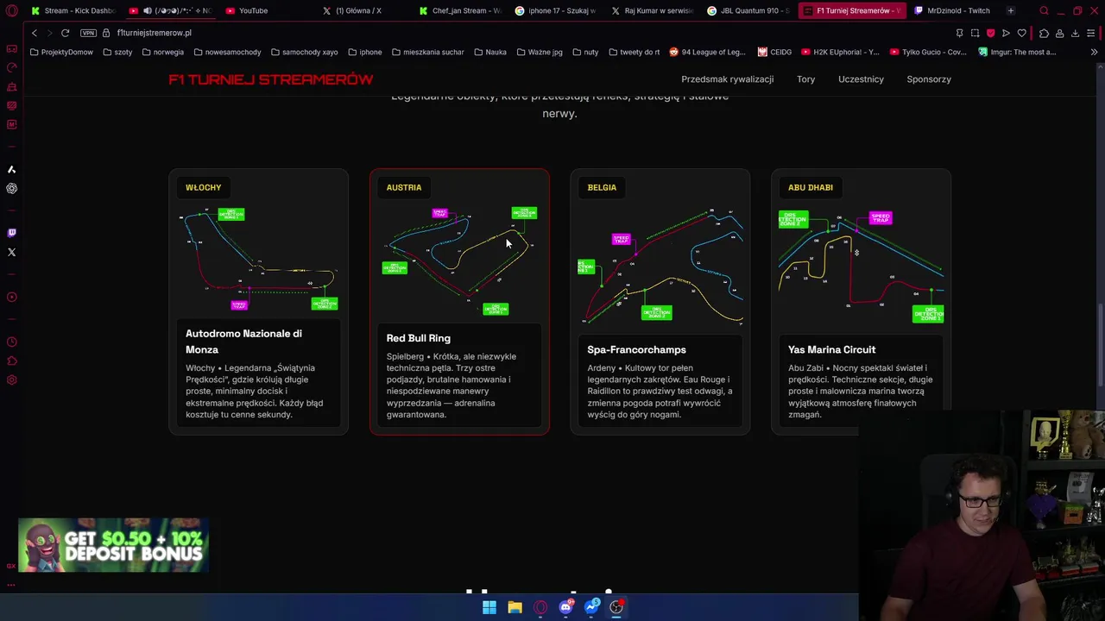This screenshot has width=1105, height=621.
Task: Click the WŁOCHY country label
Action: click(203, 187)
